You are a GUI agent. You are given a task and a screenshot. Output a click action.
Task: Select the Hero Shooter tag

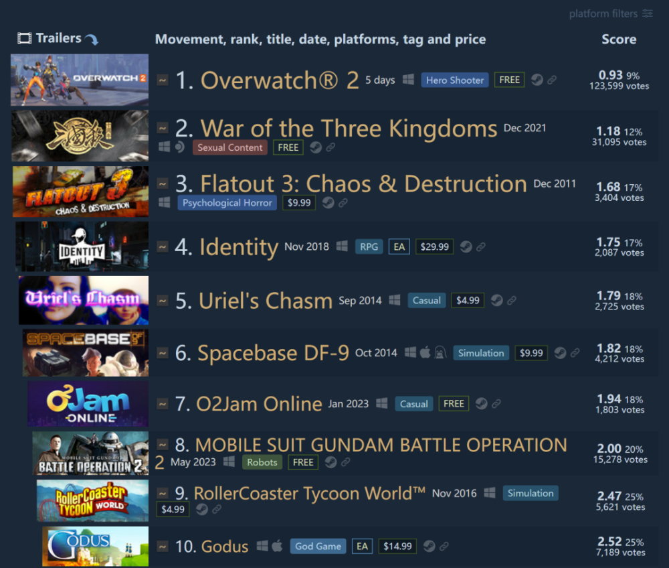[455, 80]
